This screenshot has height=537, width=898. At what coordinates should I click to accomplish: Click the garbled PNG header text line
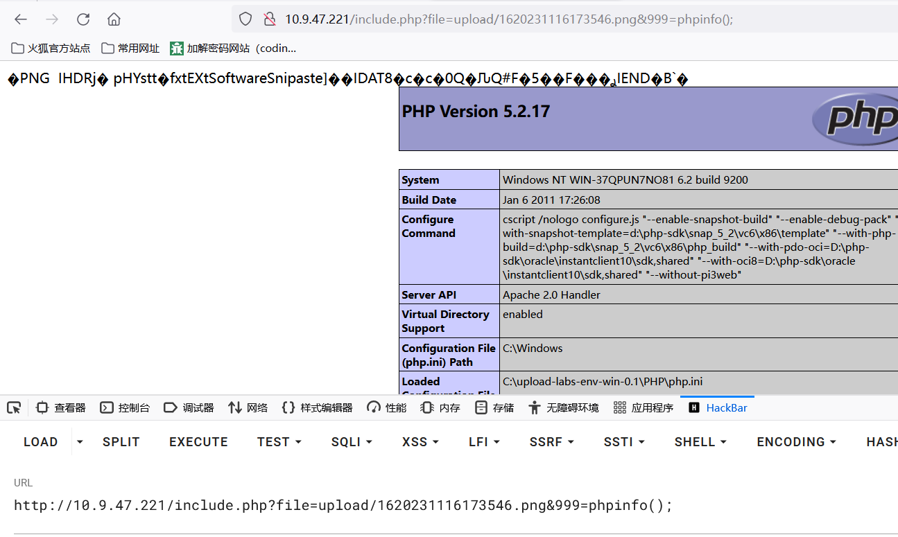(x=348, y=78)
